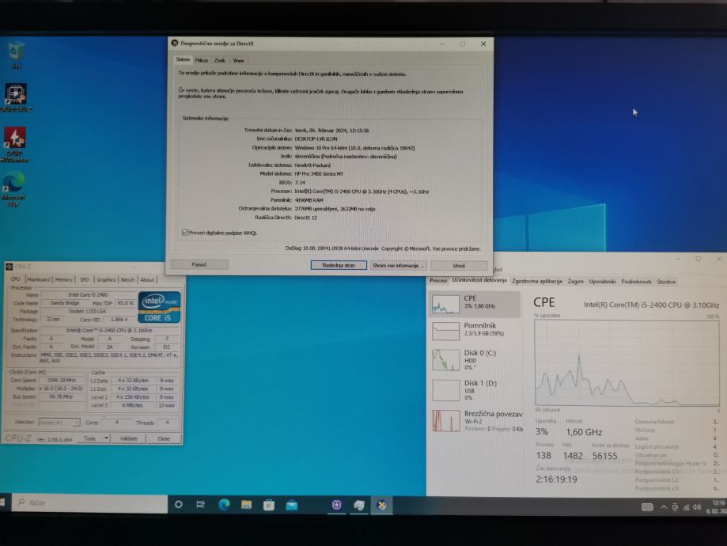This screenshot has height=546, width=727.
Task: Click the taskbar clock and date
Action: click(716, 506)
